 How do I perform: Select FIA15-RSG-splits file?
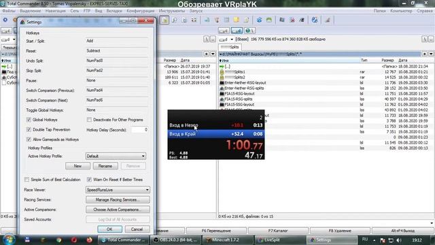click(239, 99)
